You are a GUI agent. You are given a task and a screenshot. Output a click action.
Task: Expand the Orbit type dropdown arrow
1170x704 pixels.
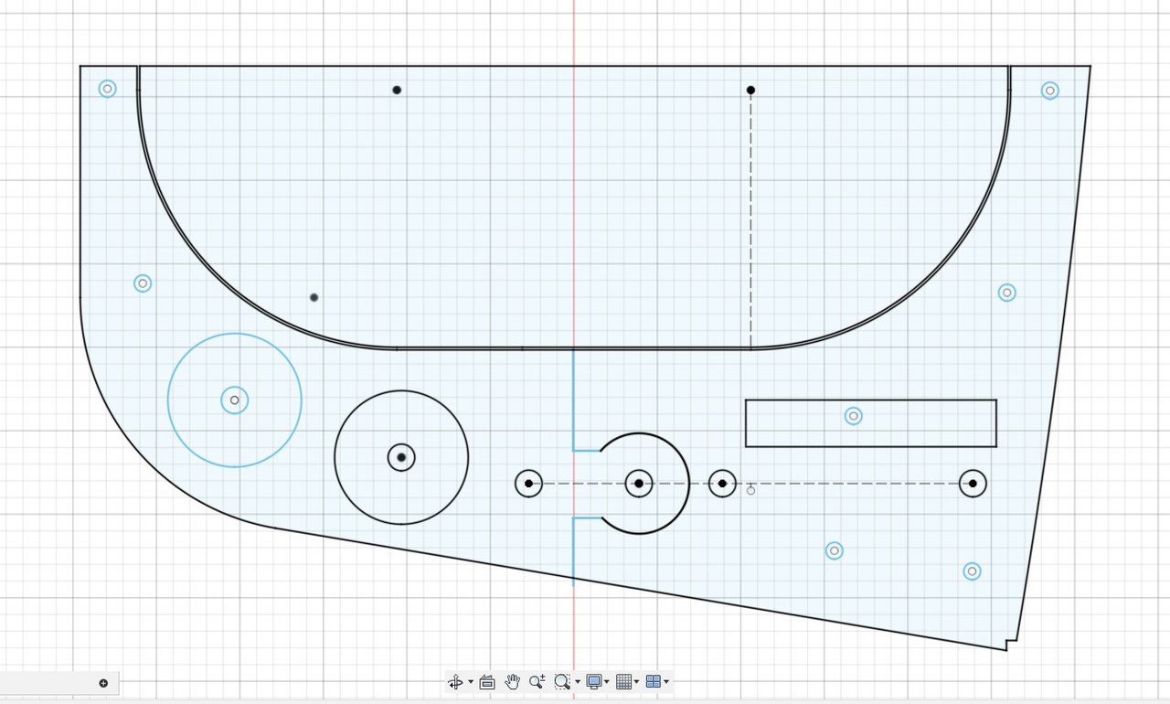coord(471,683)
